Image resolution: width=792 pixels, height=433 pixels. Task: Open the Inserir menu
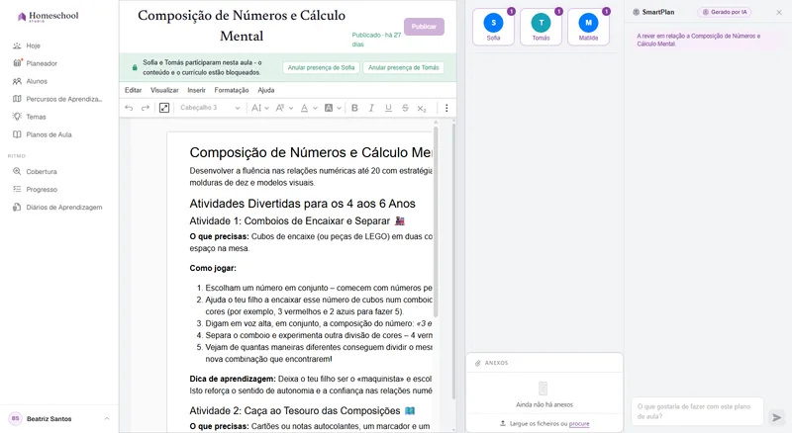(x=196, y=90)
